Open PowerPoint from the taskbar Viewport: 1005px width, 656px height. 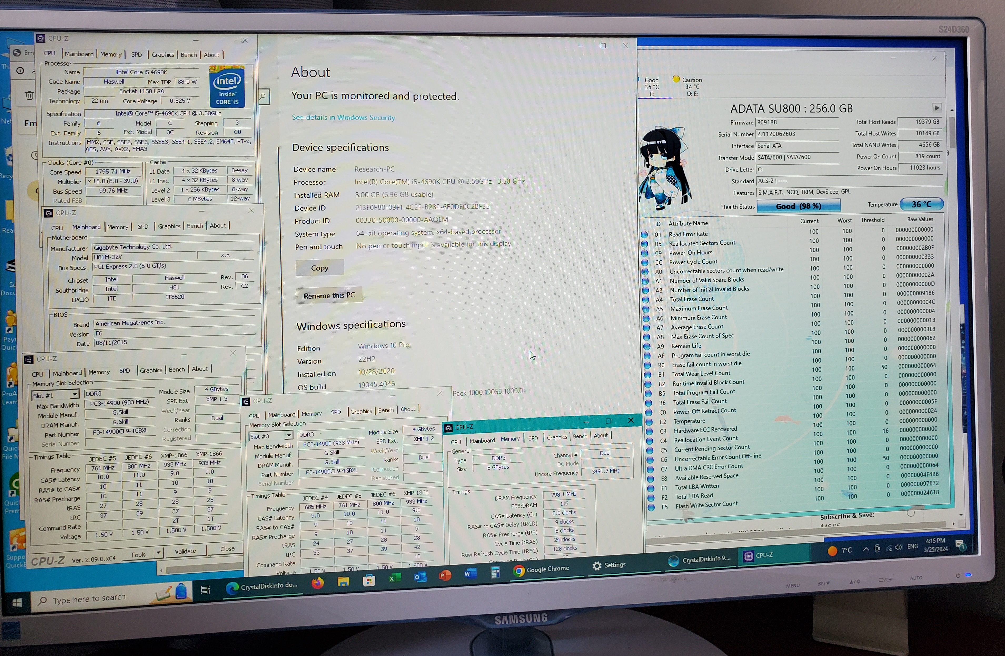click(445, 575)
